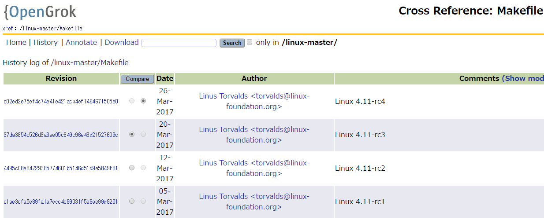Select the first radio for Linux 4.11-rc2 revision
This screenshot has height=220, width=544.
[132, 168]
